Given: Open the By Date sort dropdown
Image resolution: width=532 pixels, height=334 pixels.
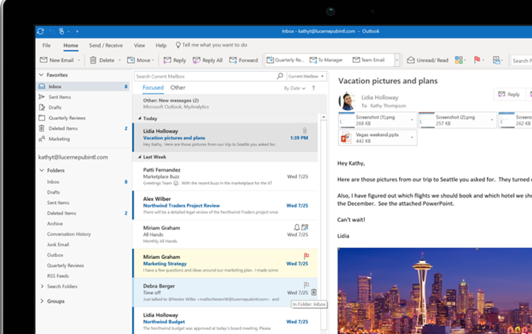Looking at the screenshot, I should click(293, 88).
